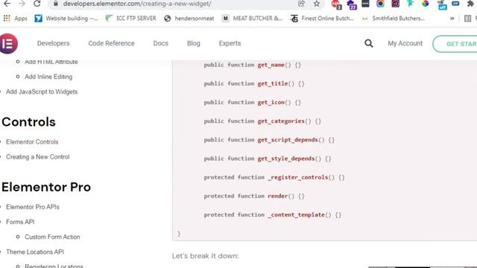Click the get_categories function line
477x268 pixels.
pos(262,121)
